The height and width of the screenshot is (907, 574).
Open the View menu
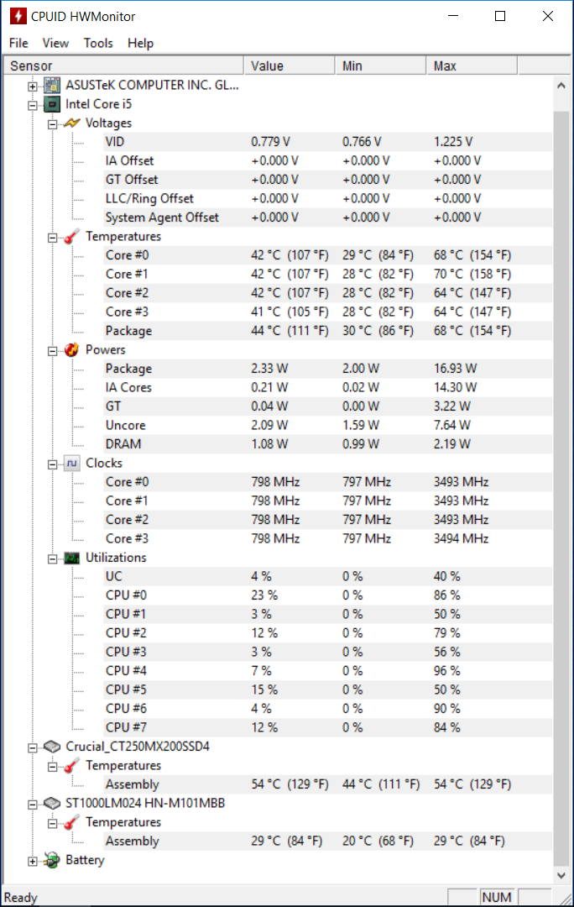pos(55,44)
